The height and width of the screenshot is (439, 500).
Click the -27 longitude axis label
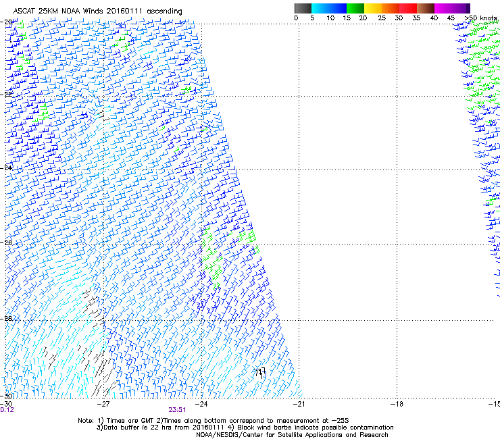coord(103,405)
